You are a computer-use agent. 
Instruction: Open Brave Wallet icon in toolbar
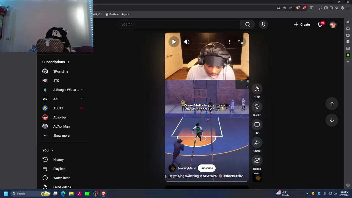tap(331, 8)
